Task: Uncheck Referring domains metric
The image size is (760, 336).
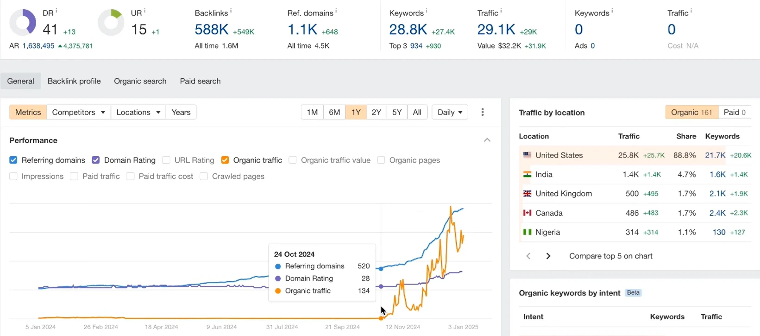Action: (13, 160)
